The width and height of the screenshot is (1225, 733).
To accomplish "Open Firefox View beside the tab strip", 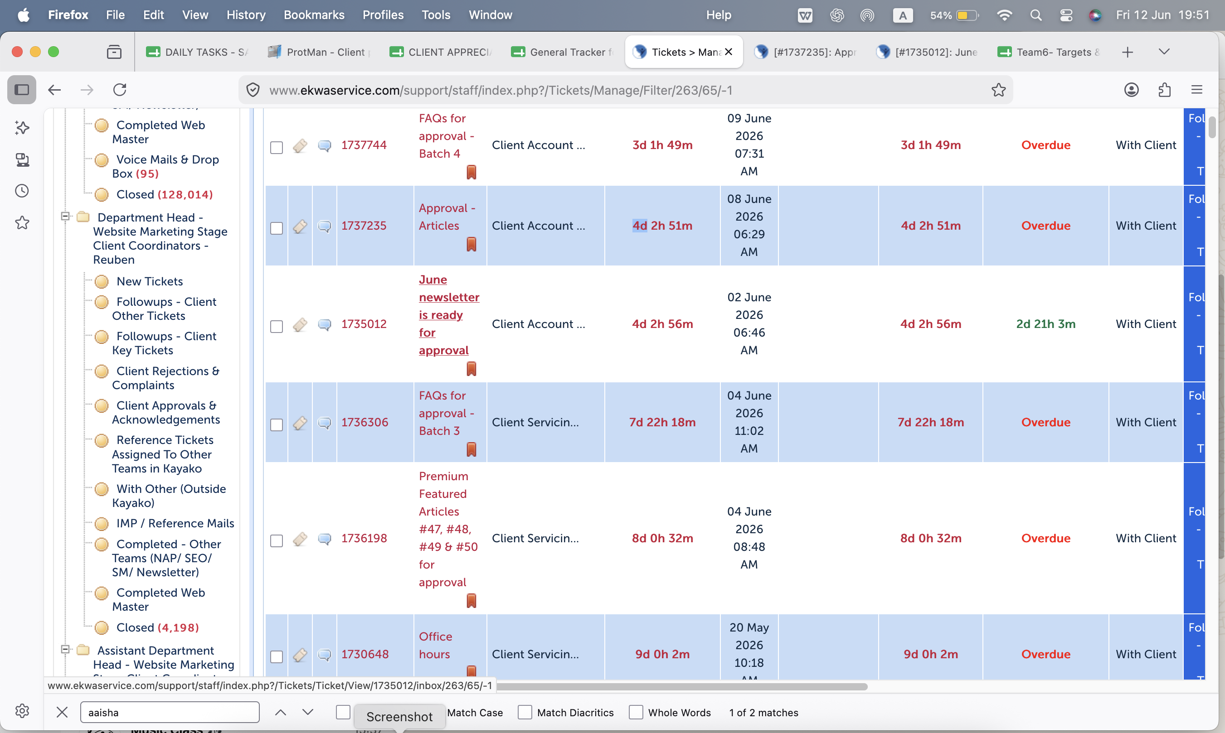I will click(x=114, y=52).
